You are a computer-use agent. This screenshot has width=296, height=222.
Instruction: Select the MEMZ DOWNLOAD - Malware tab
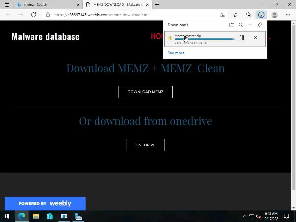(117, 5)
